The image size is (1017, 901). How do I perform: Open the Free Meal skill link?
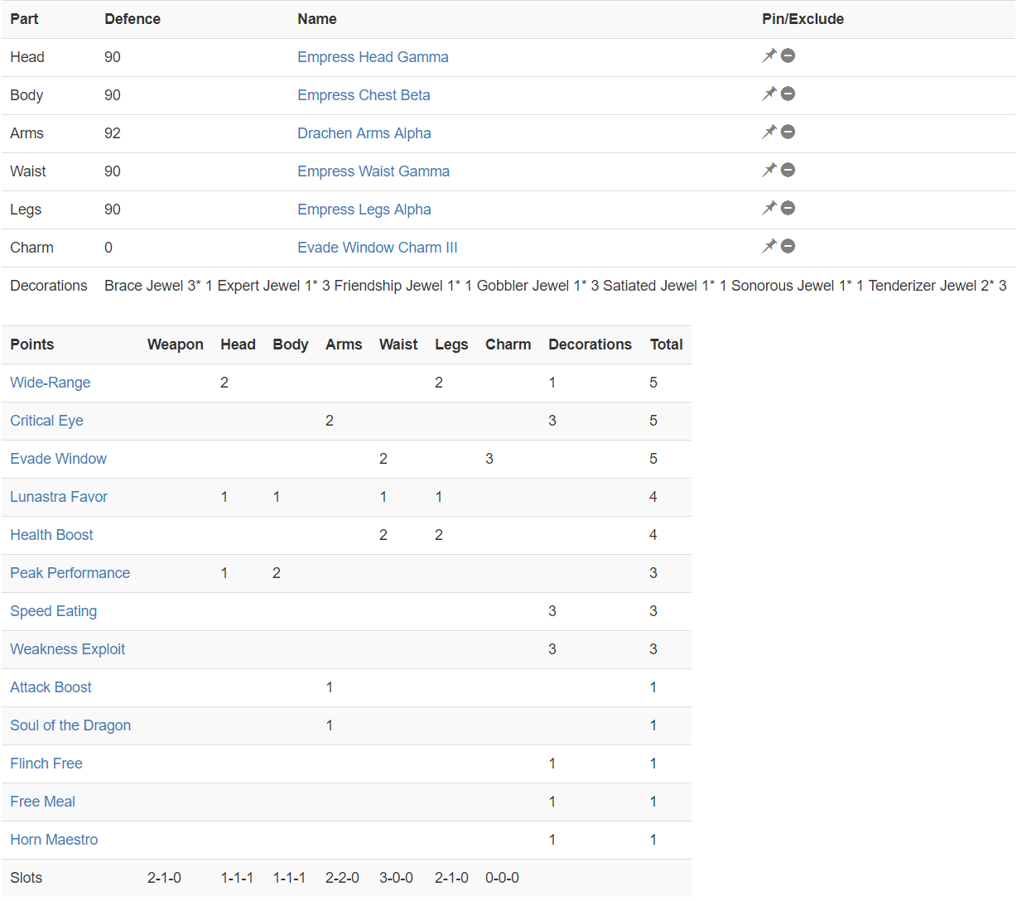[42, 802]
